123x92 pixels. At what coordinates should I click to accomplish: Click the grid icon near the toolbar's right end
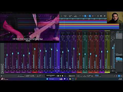click(x=101, y=16)
